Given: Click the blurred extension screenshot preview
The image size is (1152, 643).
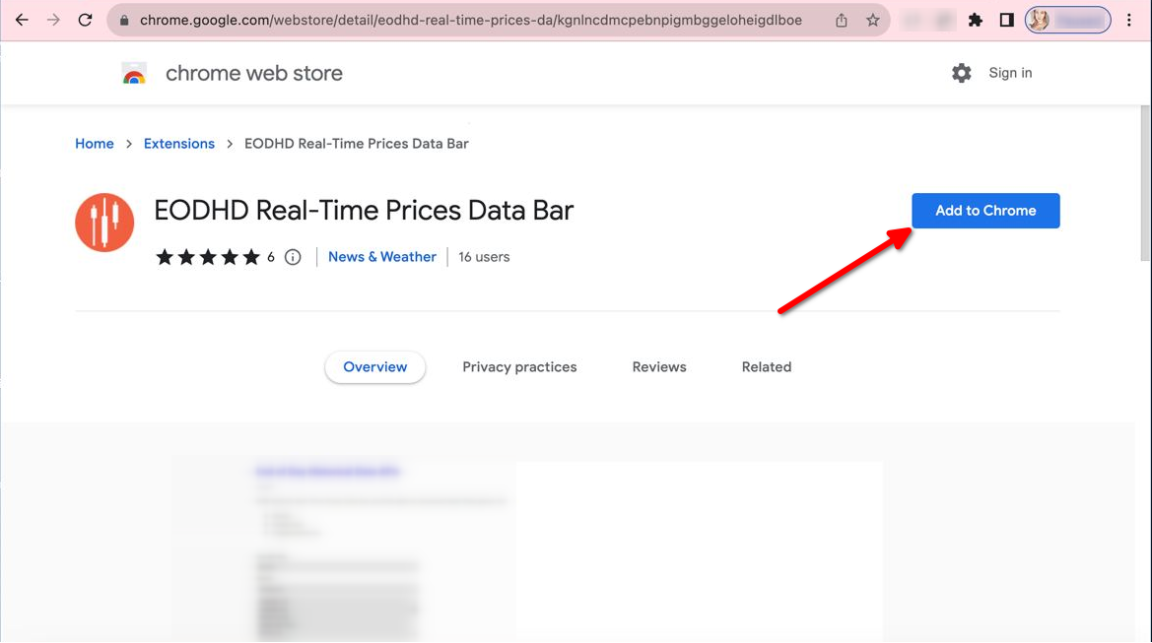Looking at the screenshot, I should tap(529, 550).
